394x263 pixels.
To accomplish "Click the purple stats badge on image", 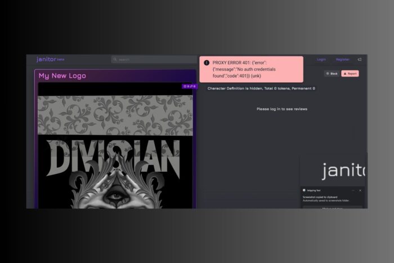I will [x=189, y=86].
